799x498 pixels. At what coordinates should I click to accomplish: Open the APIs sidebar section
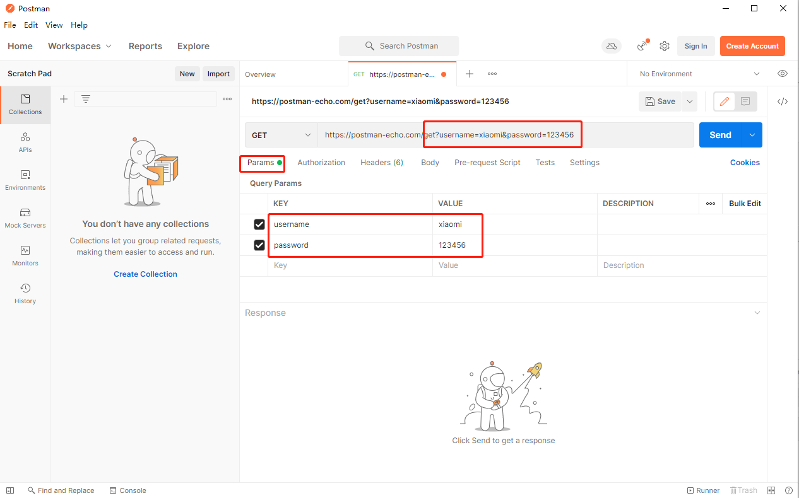[25, 142]
